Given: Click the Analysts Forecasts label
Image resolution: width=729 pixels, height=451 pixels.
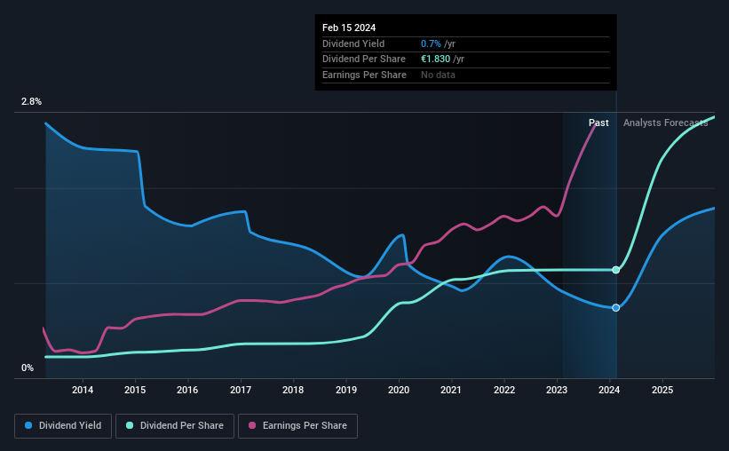Looking at the screenshot, I should coord(665,123).
